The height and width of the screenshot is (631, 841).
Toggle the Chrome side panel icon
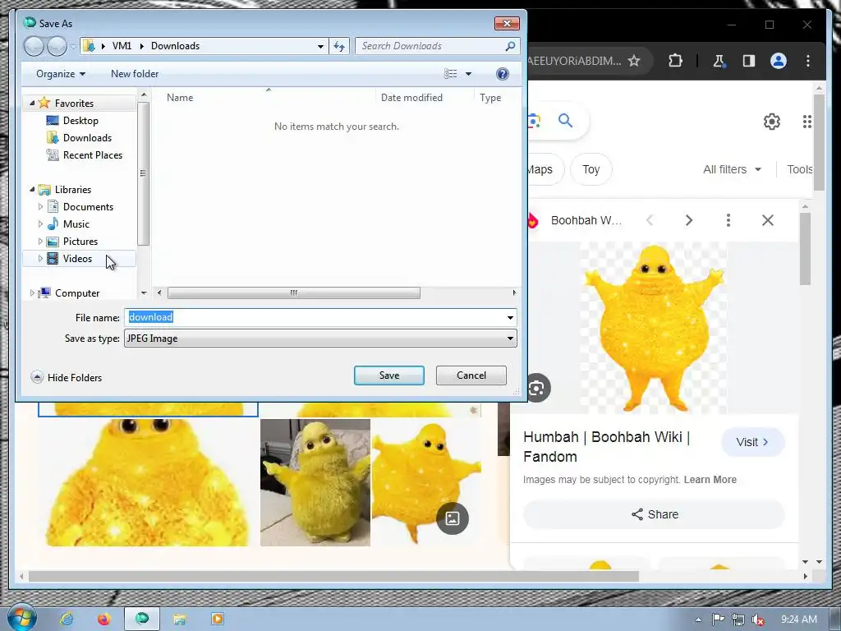point(749,61)
